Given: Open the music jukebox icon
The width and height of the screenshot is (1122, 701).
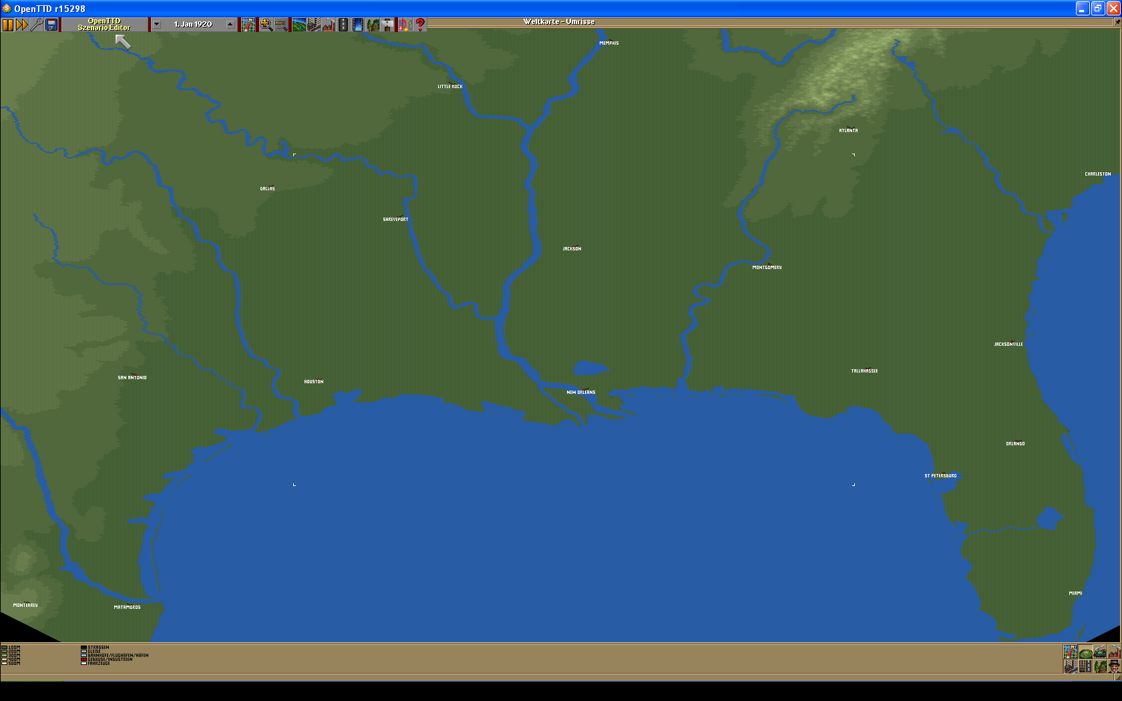Looking at the screenshot, I should [405, 25].
